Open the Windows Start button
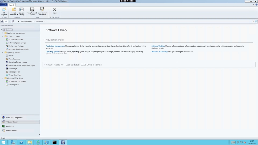The height and width of the screenshot is (145, 258). pyautogui.click(x=3, y=142)
